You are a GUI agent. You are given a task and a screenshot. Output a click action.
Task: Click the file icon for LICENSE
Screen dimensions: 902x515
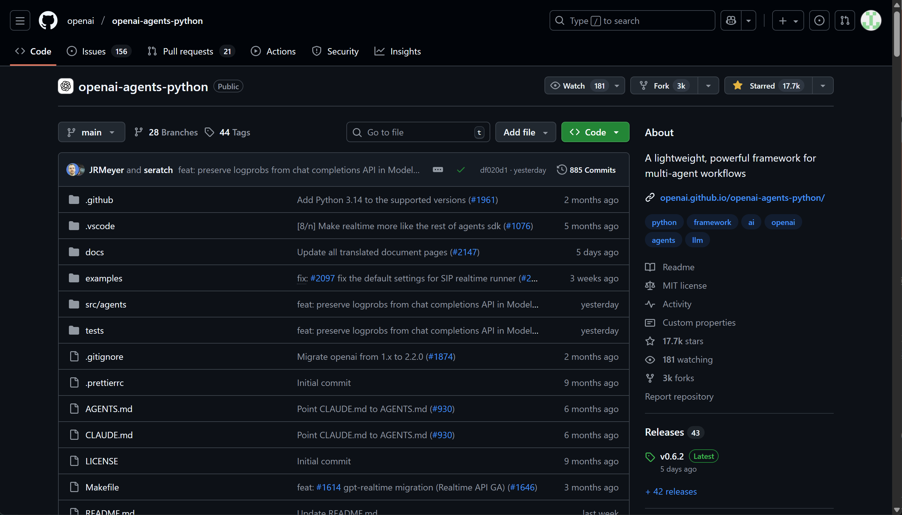(x=74, y=461)
